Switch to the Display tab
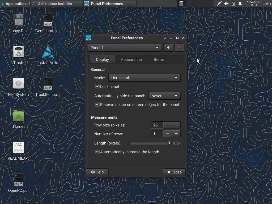The height and width of the screenshot is (204, 272). pos(102,59)
